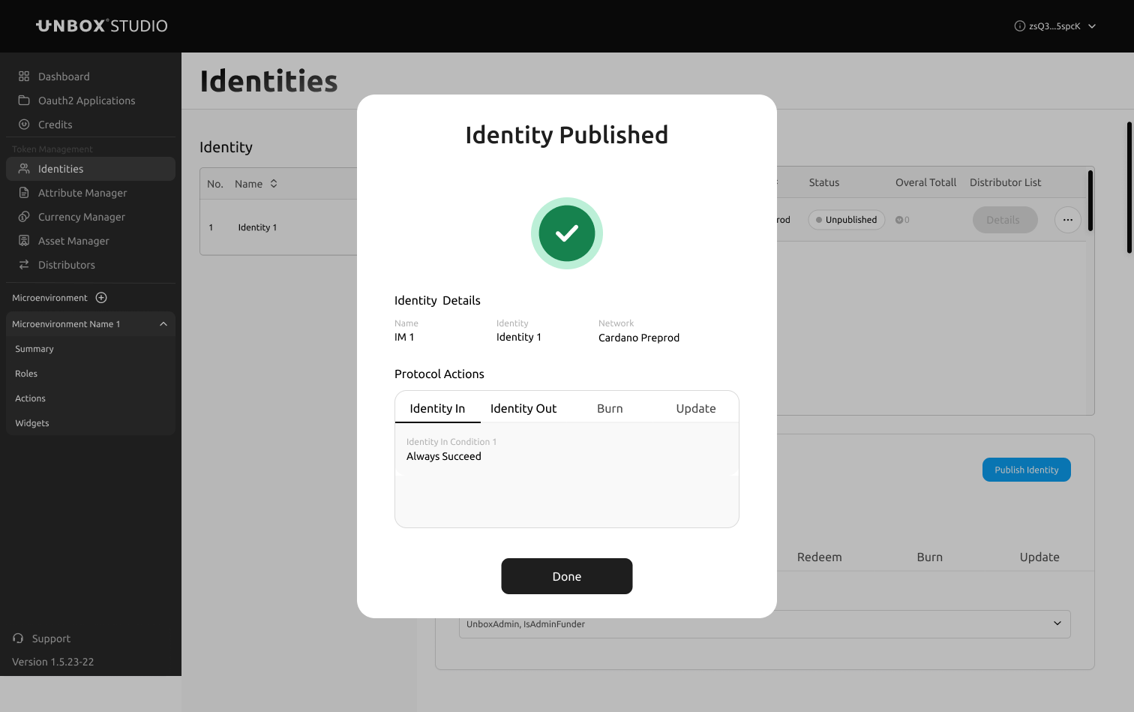This screenshot has height=712, width=1134.
Task: Open the three-dot row options menu
Action: point(1068,220)
